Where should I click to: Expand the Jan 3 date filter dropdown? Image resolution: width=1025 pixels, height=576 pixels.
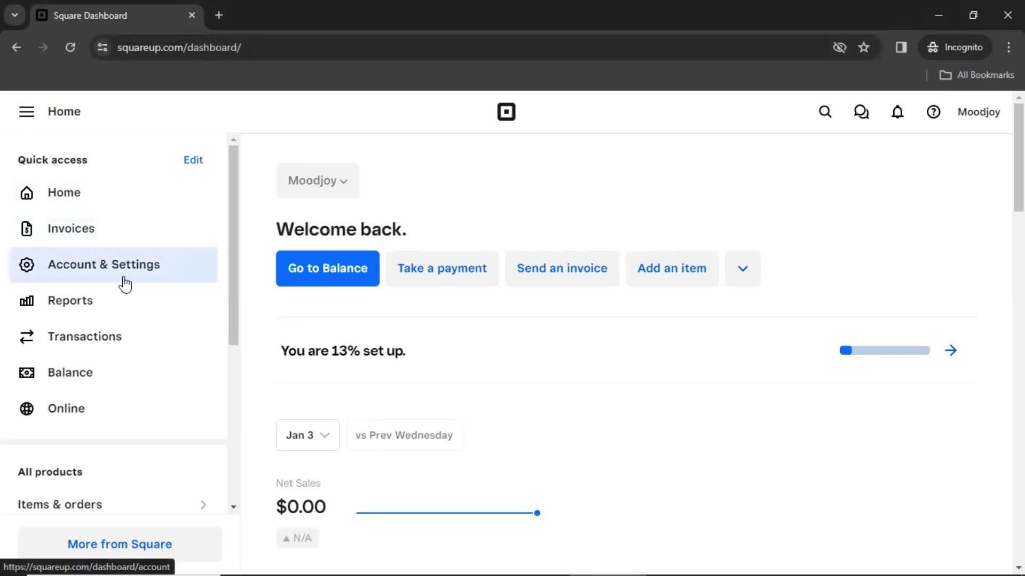point(307,435)
